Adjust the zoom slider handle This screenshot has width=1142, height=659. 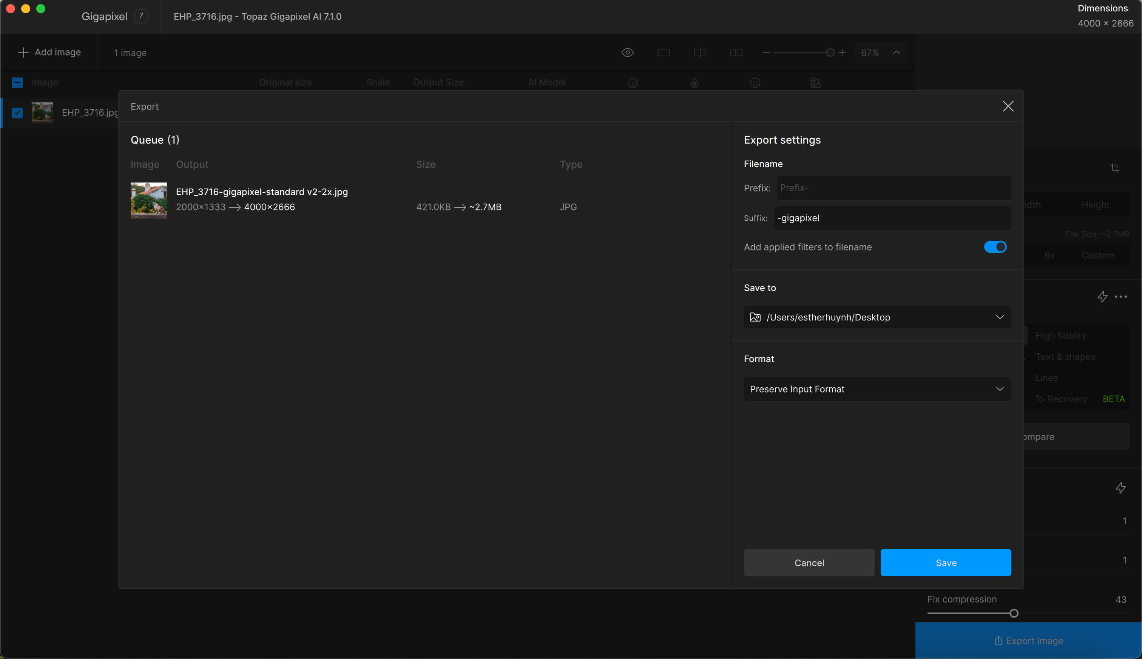[x=830, y=53]
